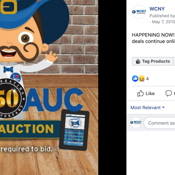The image size is (175, 175).
Task: Click the WCNY avatar beside the comment box
Action: [136, 123]
